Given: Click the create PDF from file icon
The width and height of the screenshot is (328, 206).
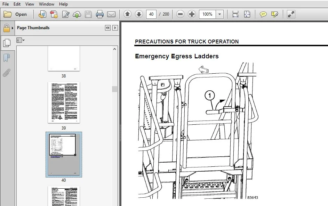Looking at the screenshot, I should 42,14.
